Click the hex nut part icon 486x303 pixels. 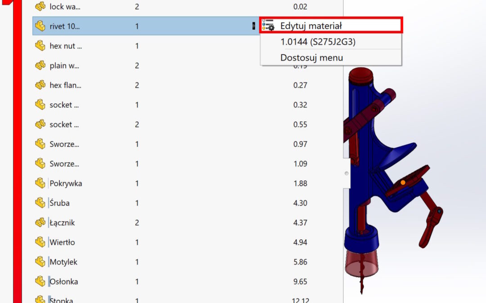click(x=40, y=46)
